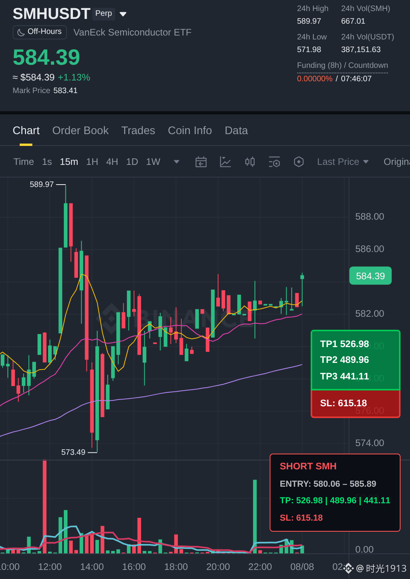Screen dimensions: 410x579
Task: Click the 586.00 price axis label
Action: pos(370,249)
